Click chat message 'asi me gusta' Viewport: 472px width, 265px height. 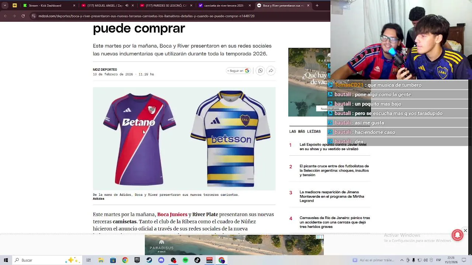pos(369,123)
